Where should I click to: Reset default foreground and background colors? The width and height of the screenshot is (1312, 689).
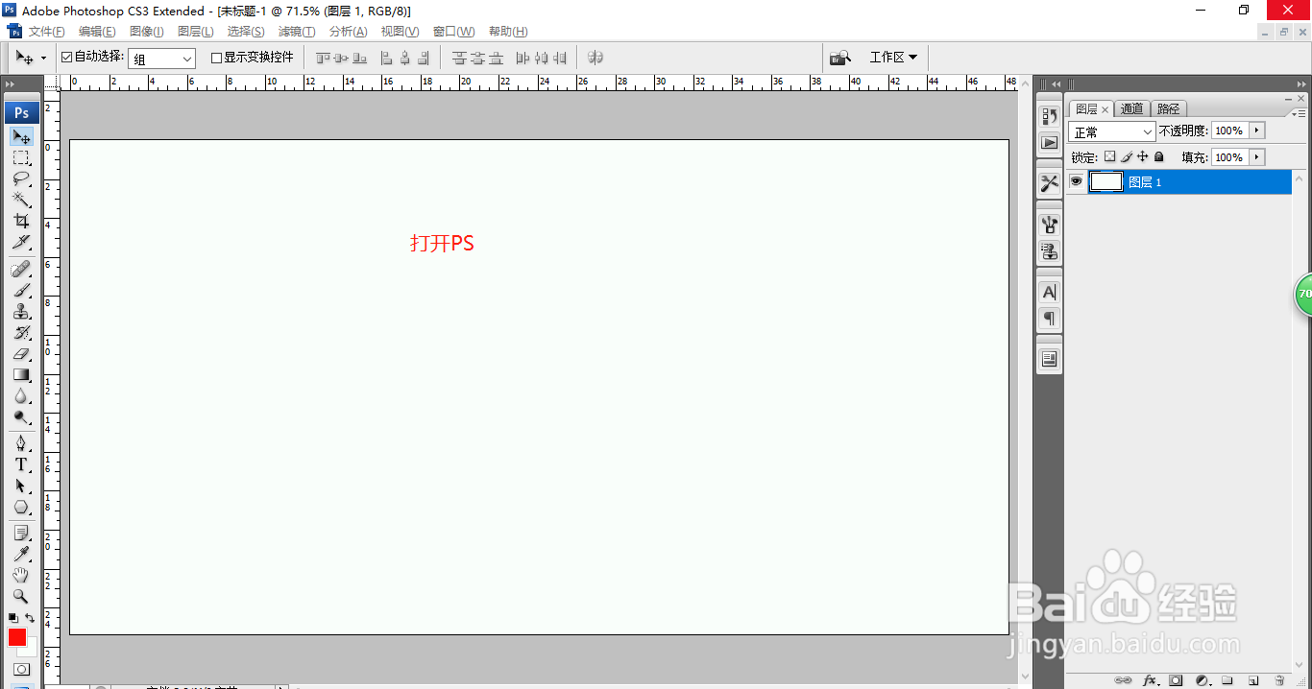coord(12,618)
